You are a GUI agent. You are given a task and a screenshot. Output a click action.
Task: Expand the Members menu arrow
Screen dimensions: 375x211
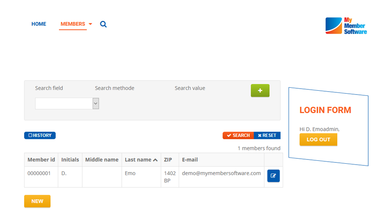coord(91,24)
